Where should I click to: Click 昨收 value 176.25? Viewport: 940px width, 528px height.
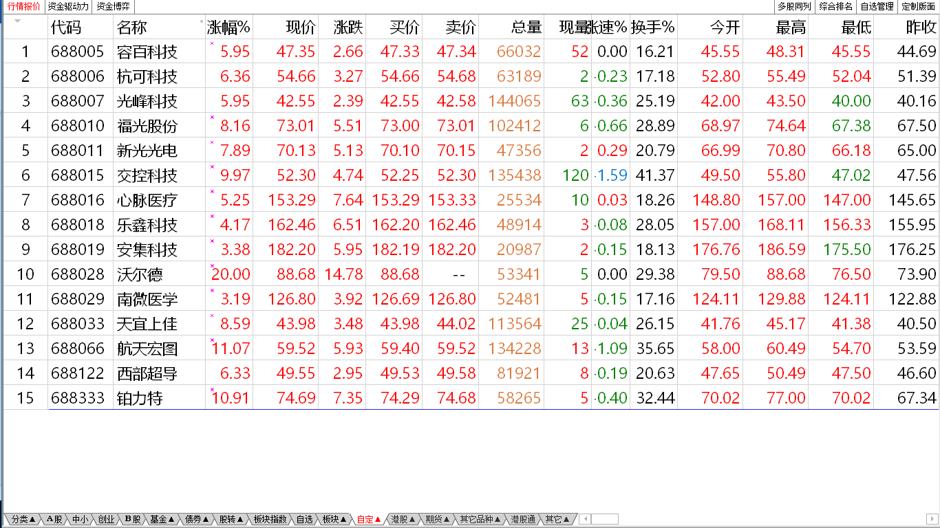(912, 250)
